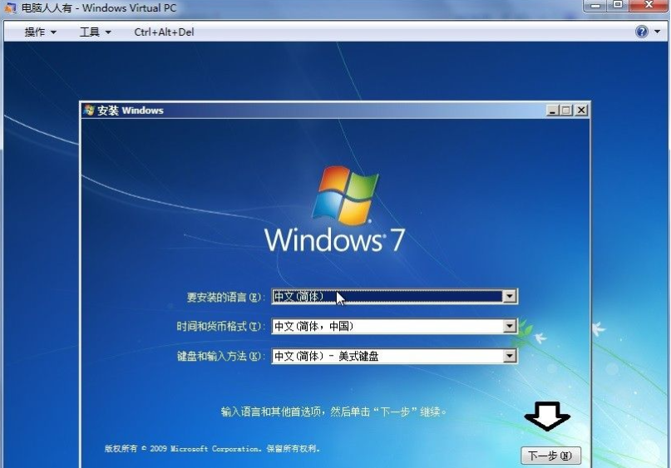This screenshot has width=671, height=468.
Task: Open the 操作 menu
Action: click(40, 32)
